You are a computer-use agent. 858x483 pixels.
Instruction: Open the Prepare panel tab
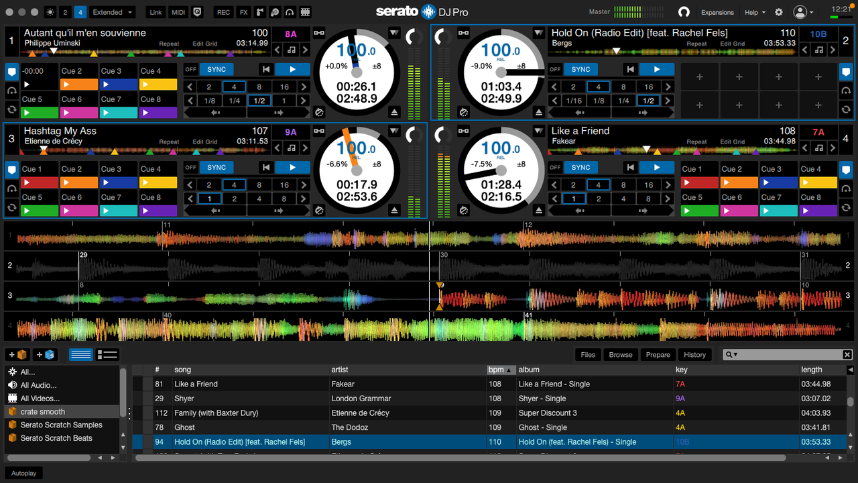pyautogui.click(x=658, y=355)
